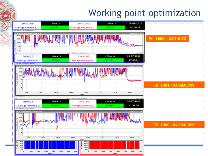This screenshot has width=208, height=156.
Task: Maximize the 11:54:06 LHC FBCT Beam Lifetime window
Action: point(140,98)
